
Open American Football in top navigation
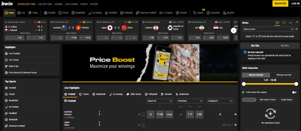click(x=146, y=13)
